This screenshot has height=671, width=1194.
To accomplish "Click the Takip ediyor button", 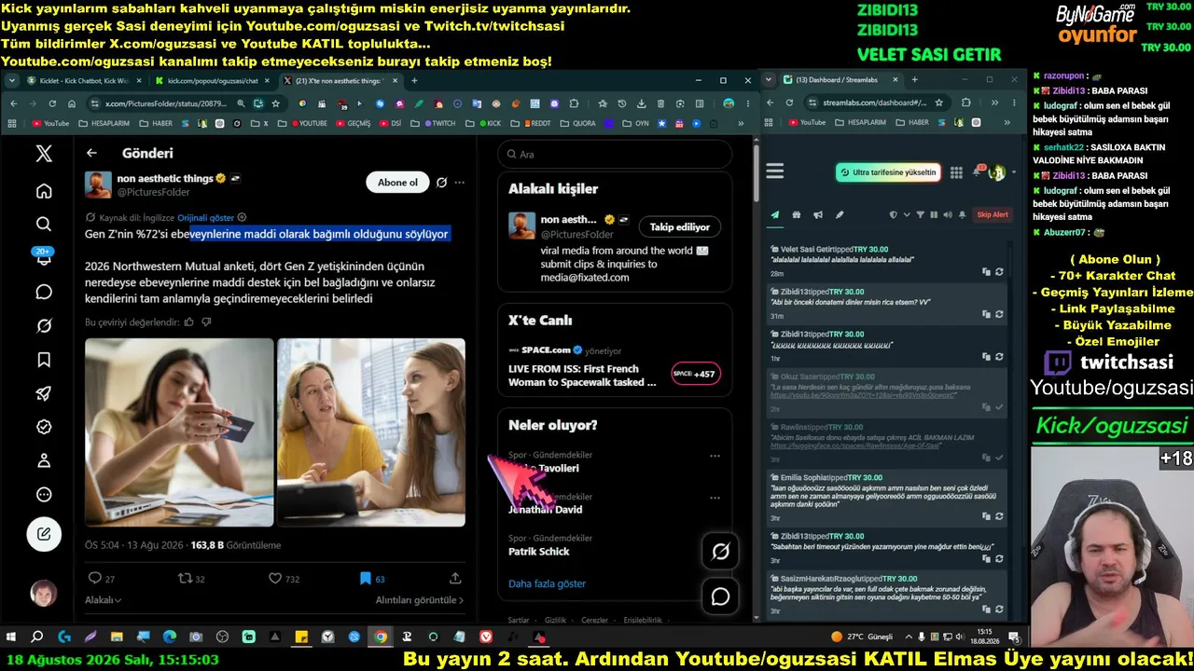I will coord(680,226).
